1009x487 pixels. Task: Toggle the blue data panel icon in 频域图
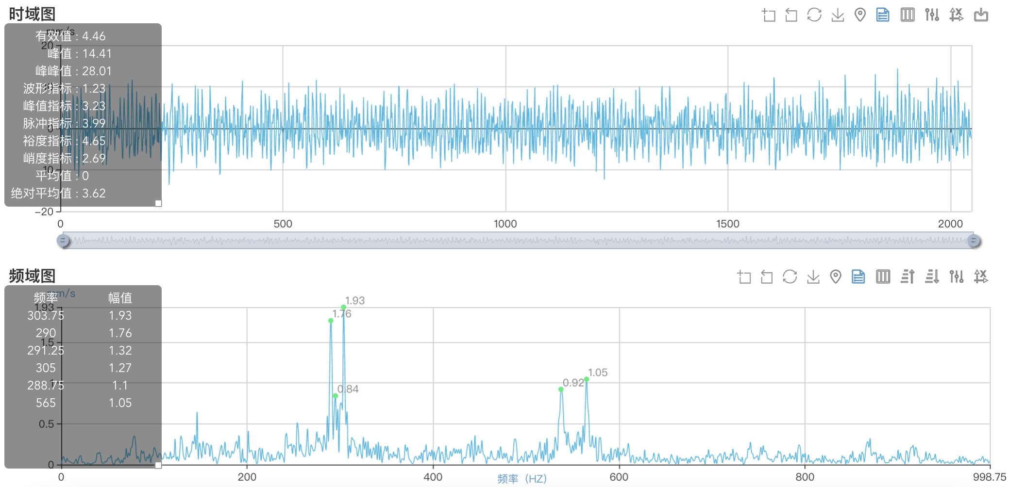coord(858,277)
